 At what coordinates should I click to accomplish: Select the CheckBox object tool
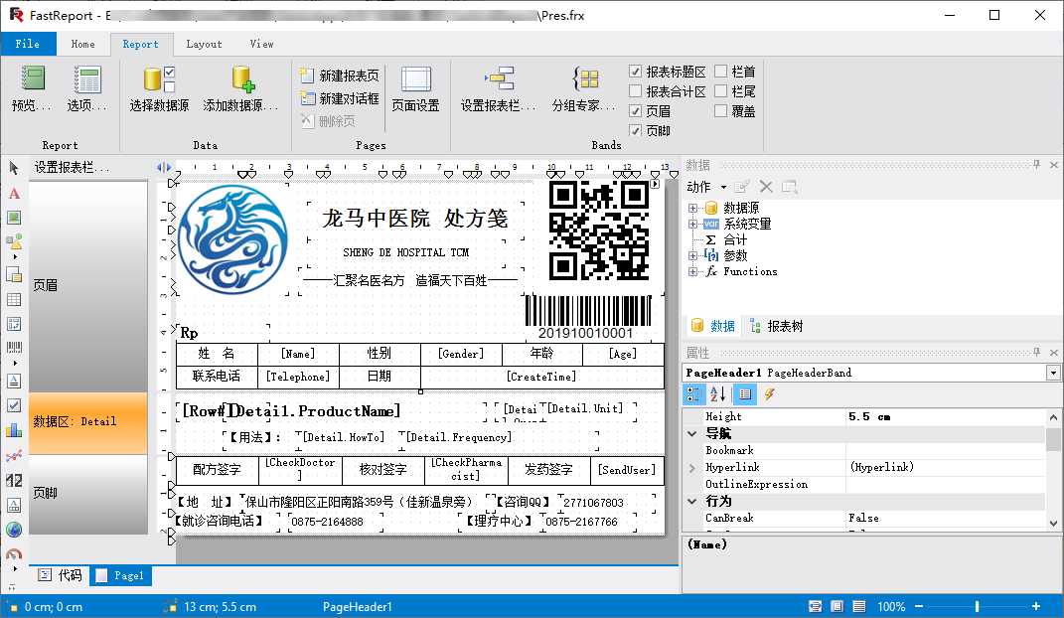14,405
